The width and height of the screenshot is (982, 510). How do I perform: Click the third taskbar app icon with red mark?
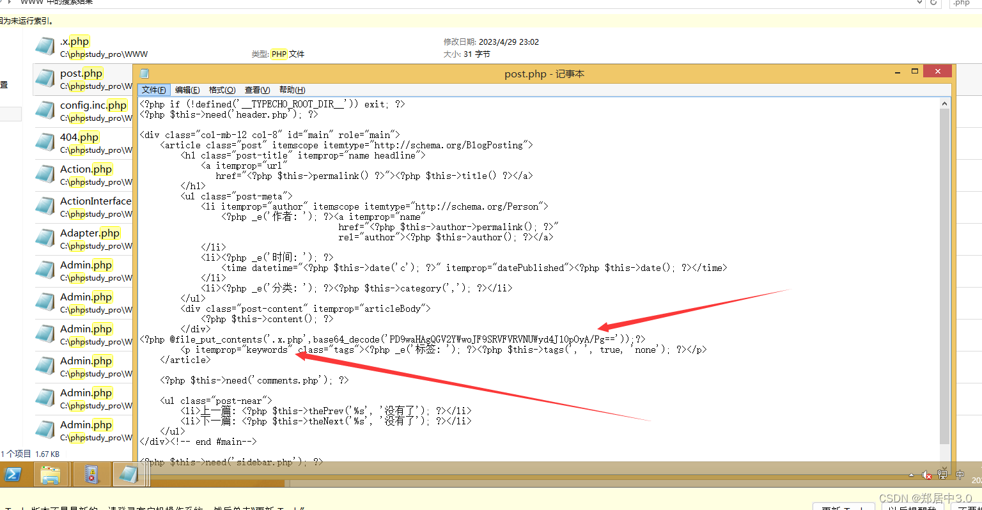(x=91, y=475)
